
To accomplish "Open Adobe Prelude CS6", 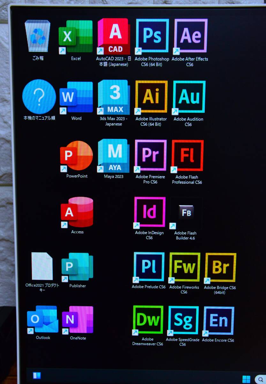I will point(149,268).
